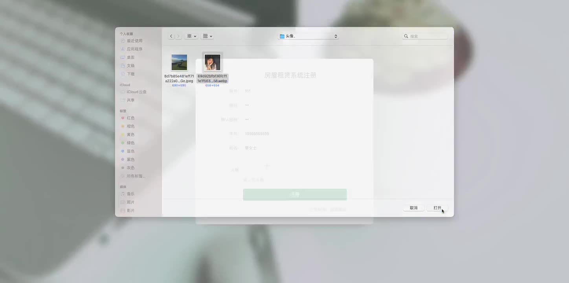Open the grouping options dropdown
This screenshot has height=283, width=569.
(x=207, y=36)
